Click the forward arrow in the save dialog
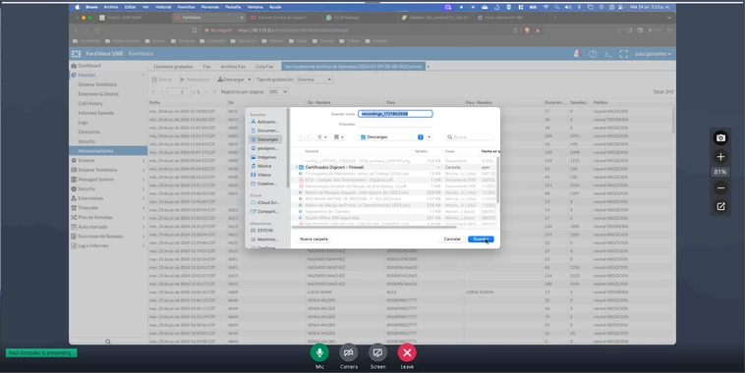This screenshot has height=373, width=745. point(308,137)
